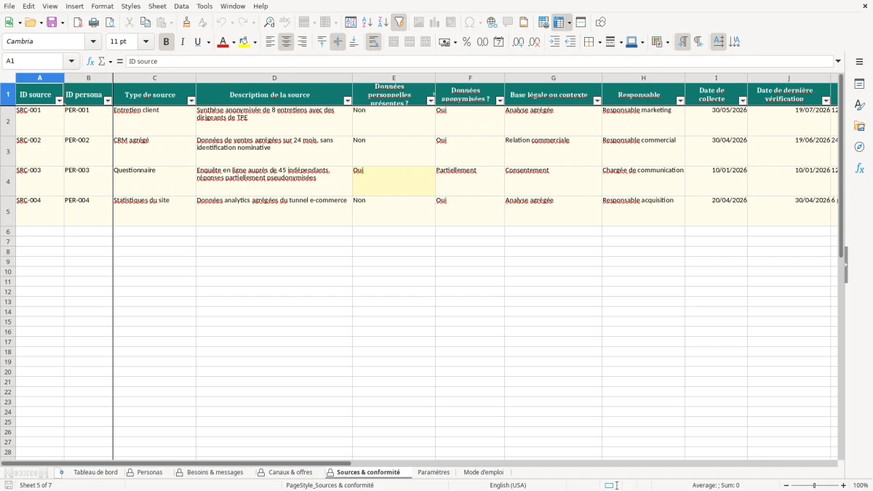The width and height of the screenshot is (873, 491).
Task: Switch to the Personas sheet tab
Action: (x=150, y=472)
